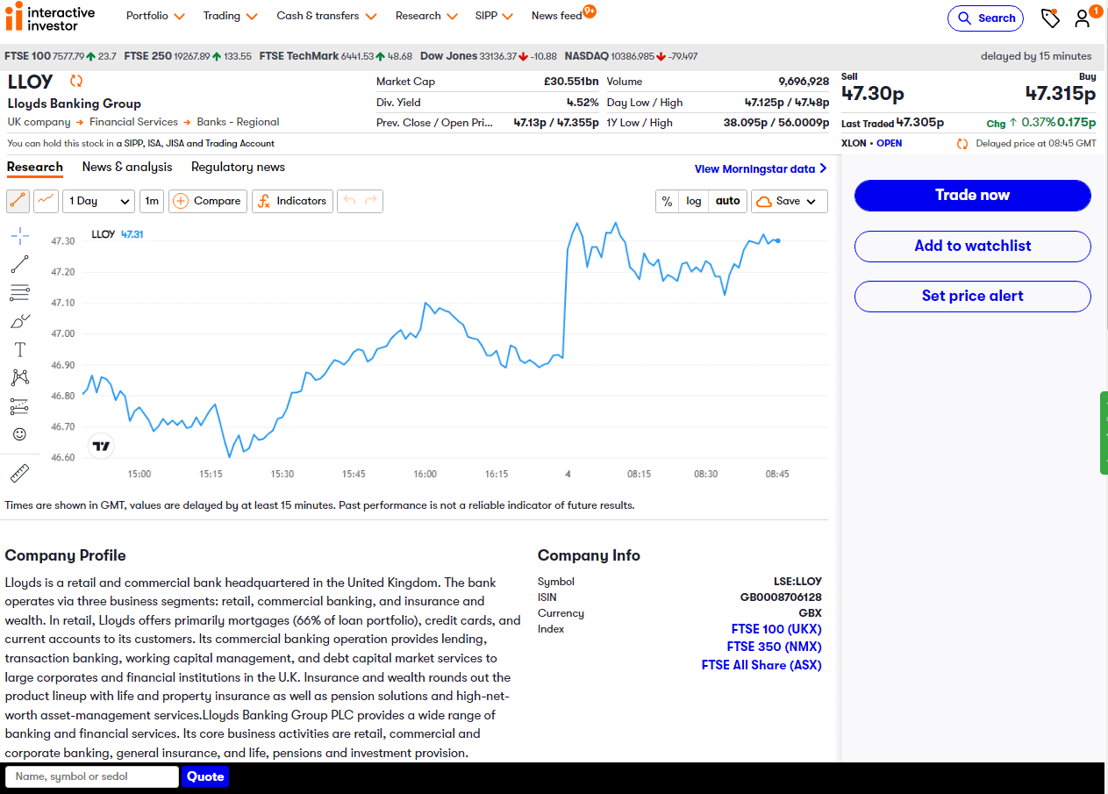Select the text annotation tool
The image size is (1108, 794).
coord(18,348)
